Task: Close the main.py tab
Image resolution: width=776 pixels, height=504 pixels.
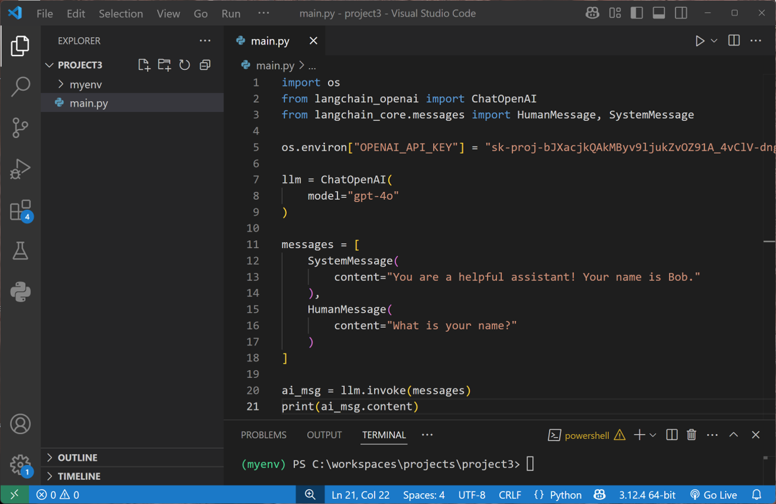Action: pyautogui.click(x=314, y=41)
